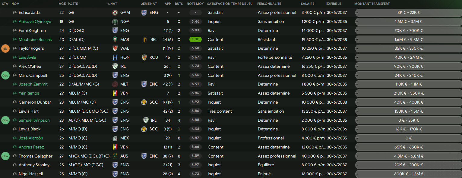Click Edrisa Jatta's Gambia flag icon
Viewport: 462px width, 178px height.
point(115,13)
